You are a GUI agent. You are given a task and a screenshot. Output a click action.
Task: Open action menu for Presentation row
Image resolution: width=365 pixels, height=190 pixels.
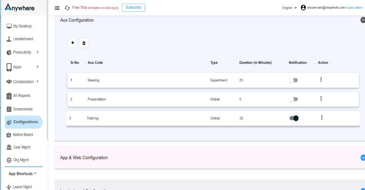pos(321,99)
